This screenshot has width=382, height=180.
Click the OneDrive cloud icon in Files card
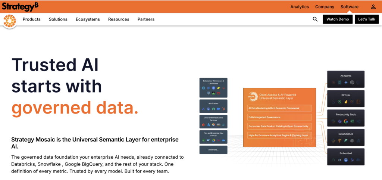223,140
